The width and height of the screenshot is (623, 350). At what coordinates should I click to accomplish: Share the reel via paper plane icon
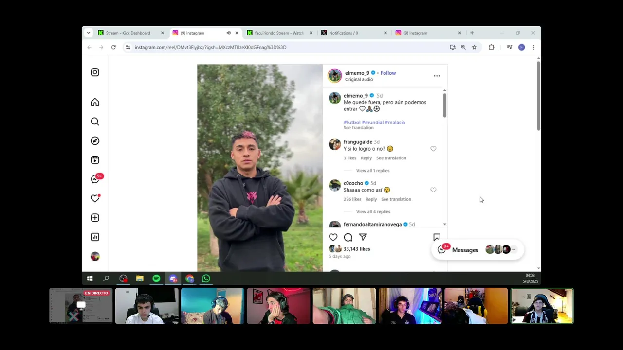point(363,237)
